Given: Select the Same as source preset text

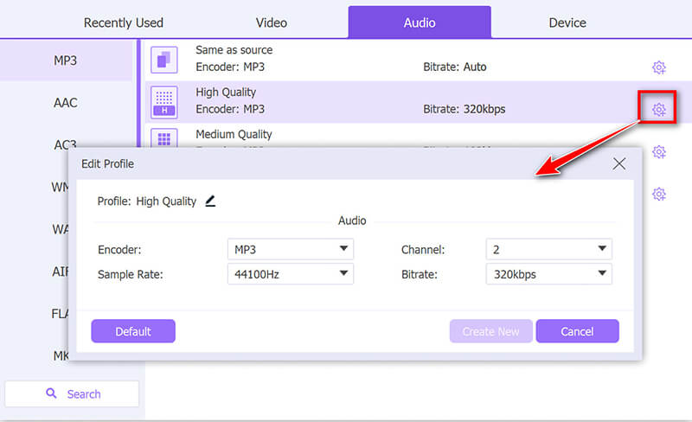Looking at the screenshot, I should click(234, 50).
